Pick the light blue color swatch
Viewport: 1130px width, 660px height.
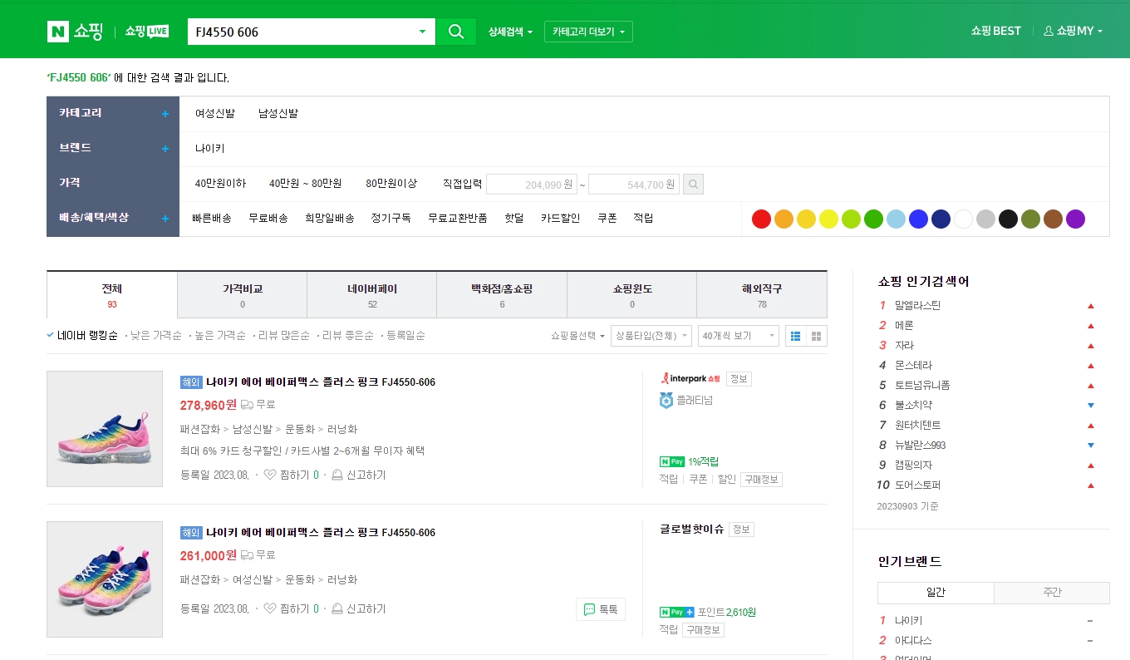point(896,219)
